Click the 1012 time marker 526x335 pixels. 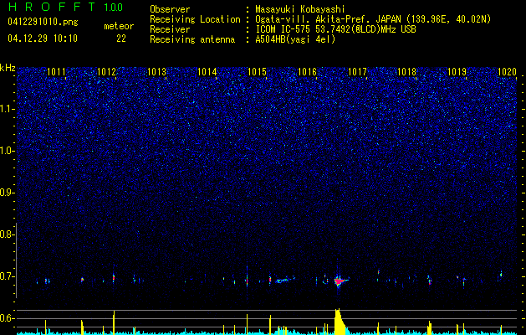[106, 72]
